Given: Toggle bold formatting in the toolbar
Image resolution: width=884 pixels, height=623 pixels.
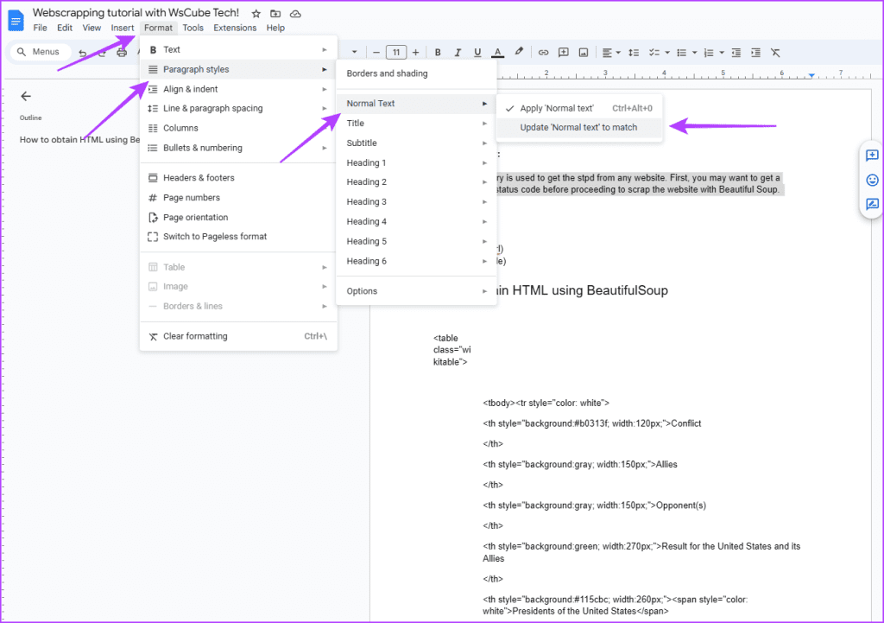Looking at the screenshot, I should (x=438, y=52).
